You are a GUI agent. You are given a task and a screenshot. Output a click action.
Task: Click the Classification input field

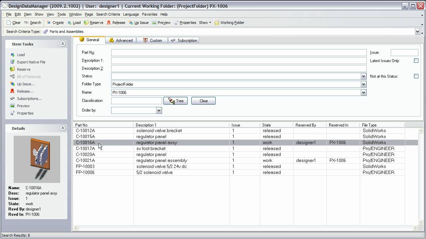[x=136, y=101]
